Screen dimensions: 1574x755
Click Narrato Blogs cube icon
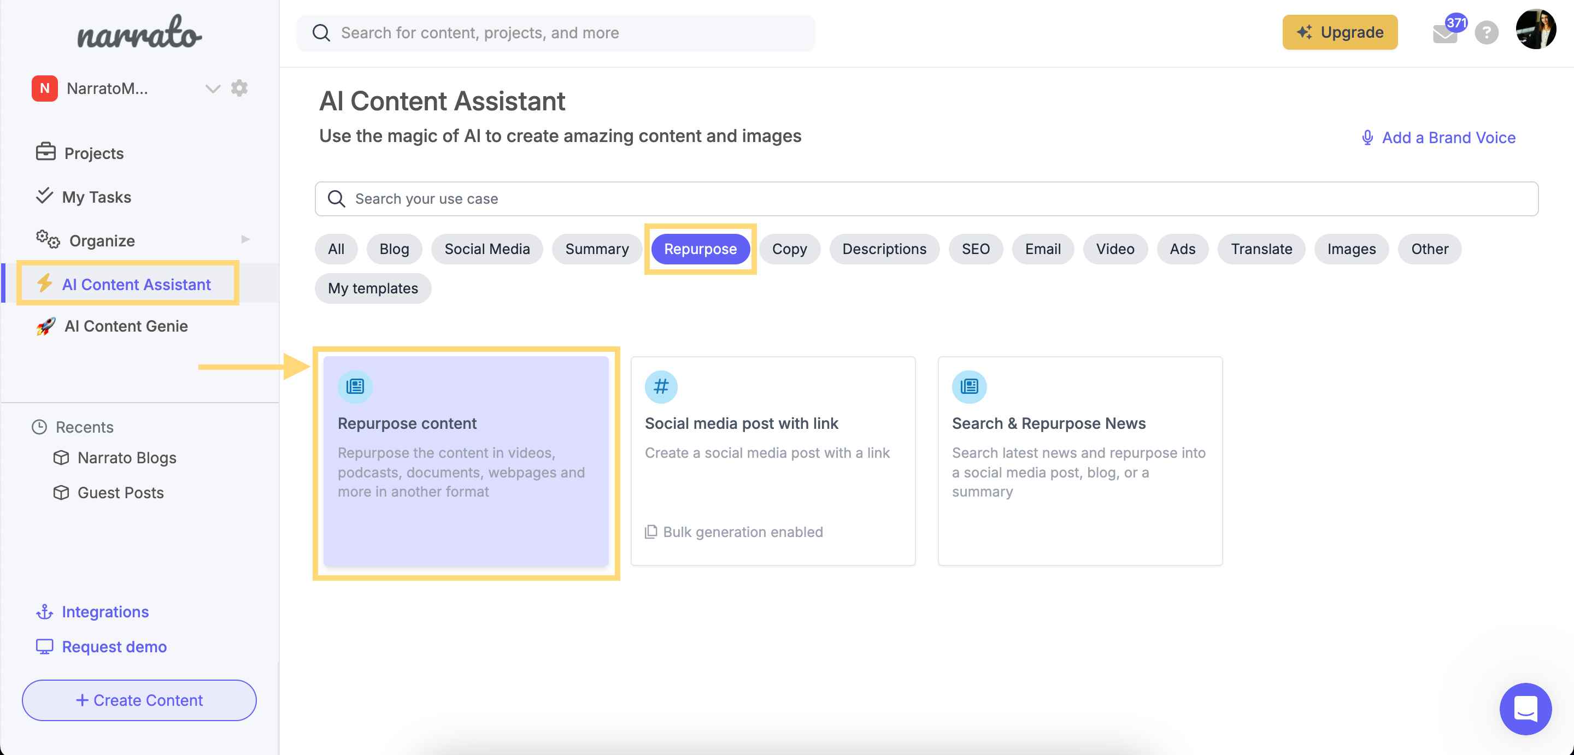pos(61,457)
